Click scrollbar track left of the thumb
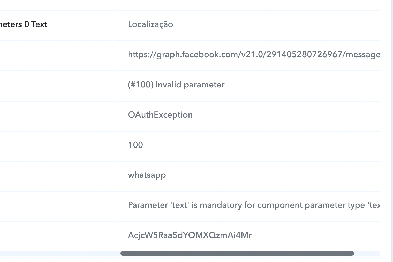 point(60,253)
